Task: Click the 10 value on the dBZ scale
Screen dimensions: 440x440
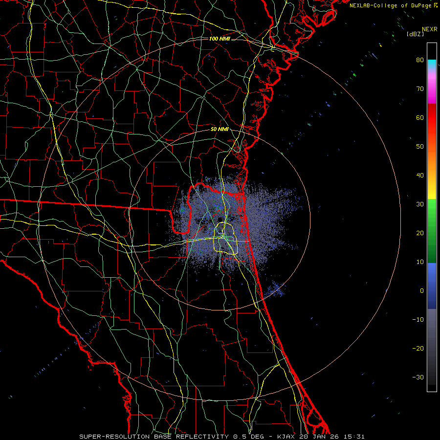Action: pos(420,262)
